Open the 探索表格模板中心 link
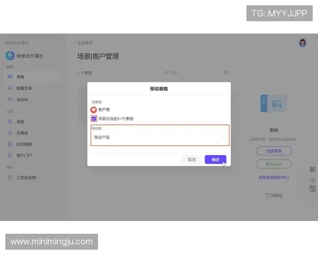 click(273, 177)
